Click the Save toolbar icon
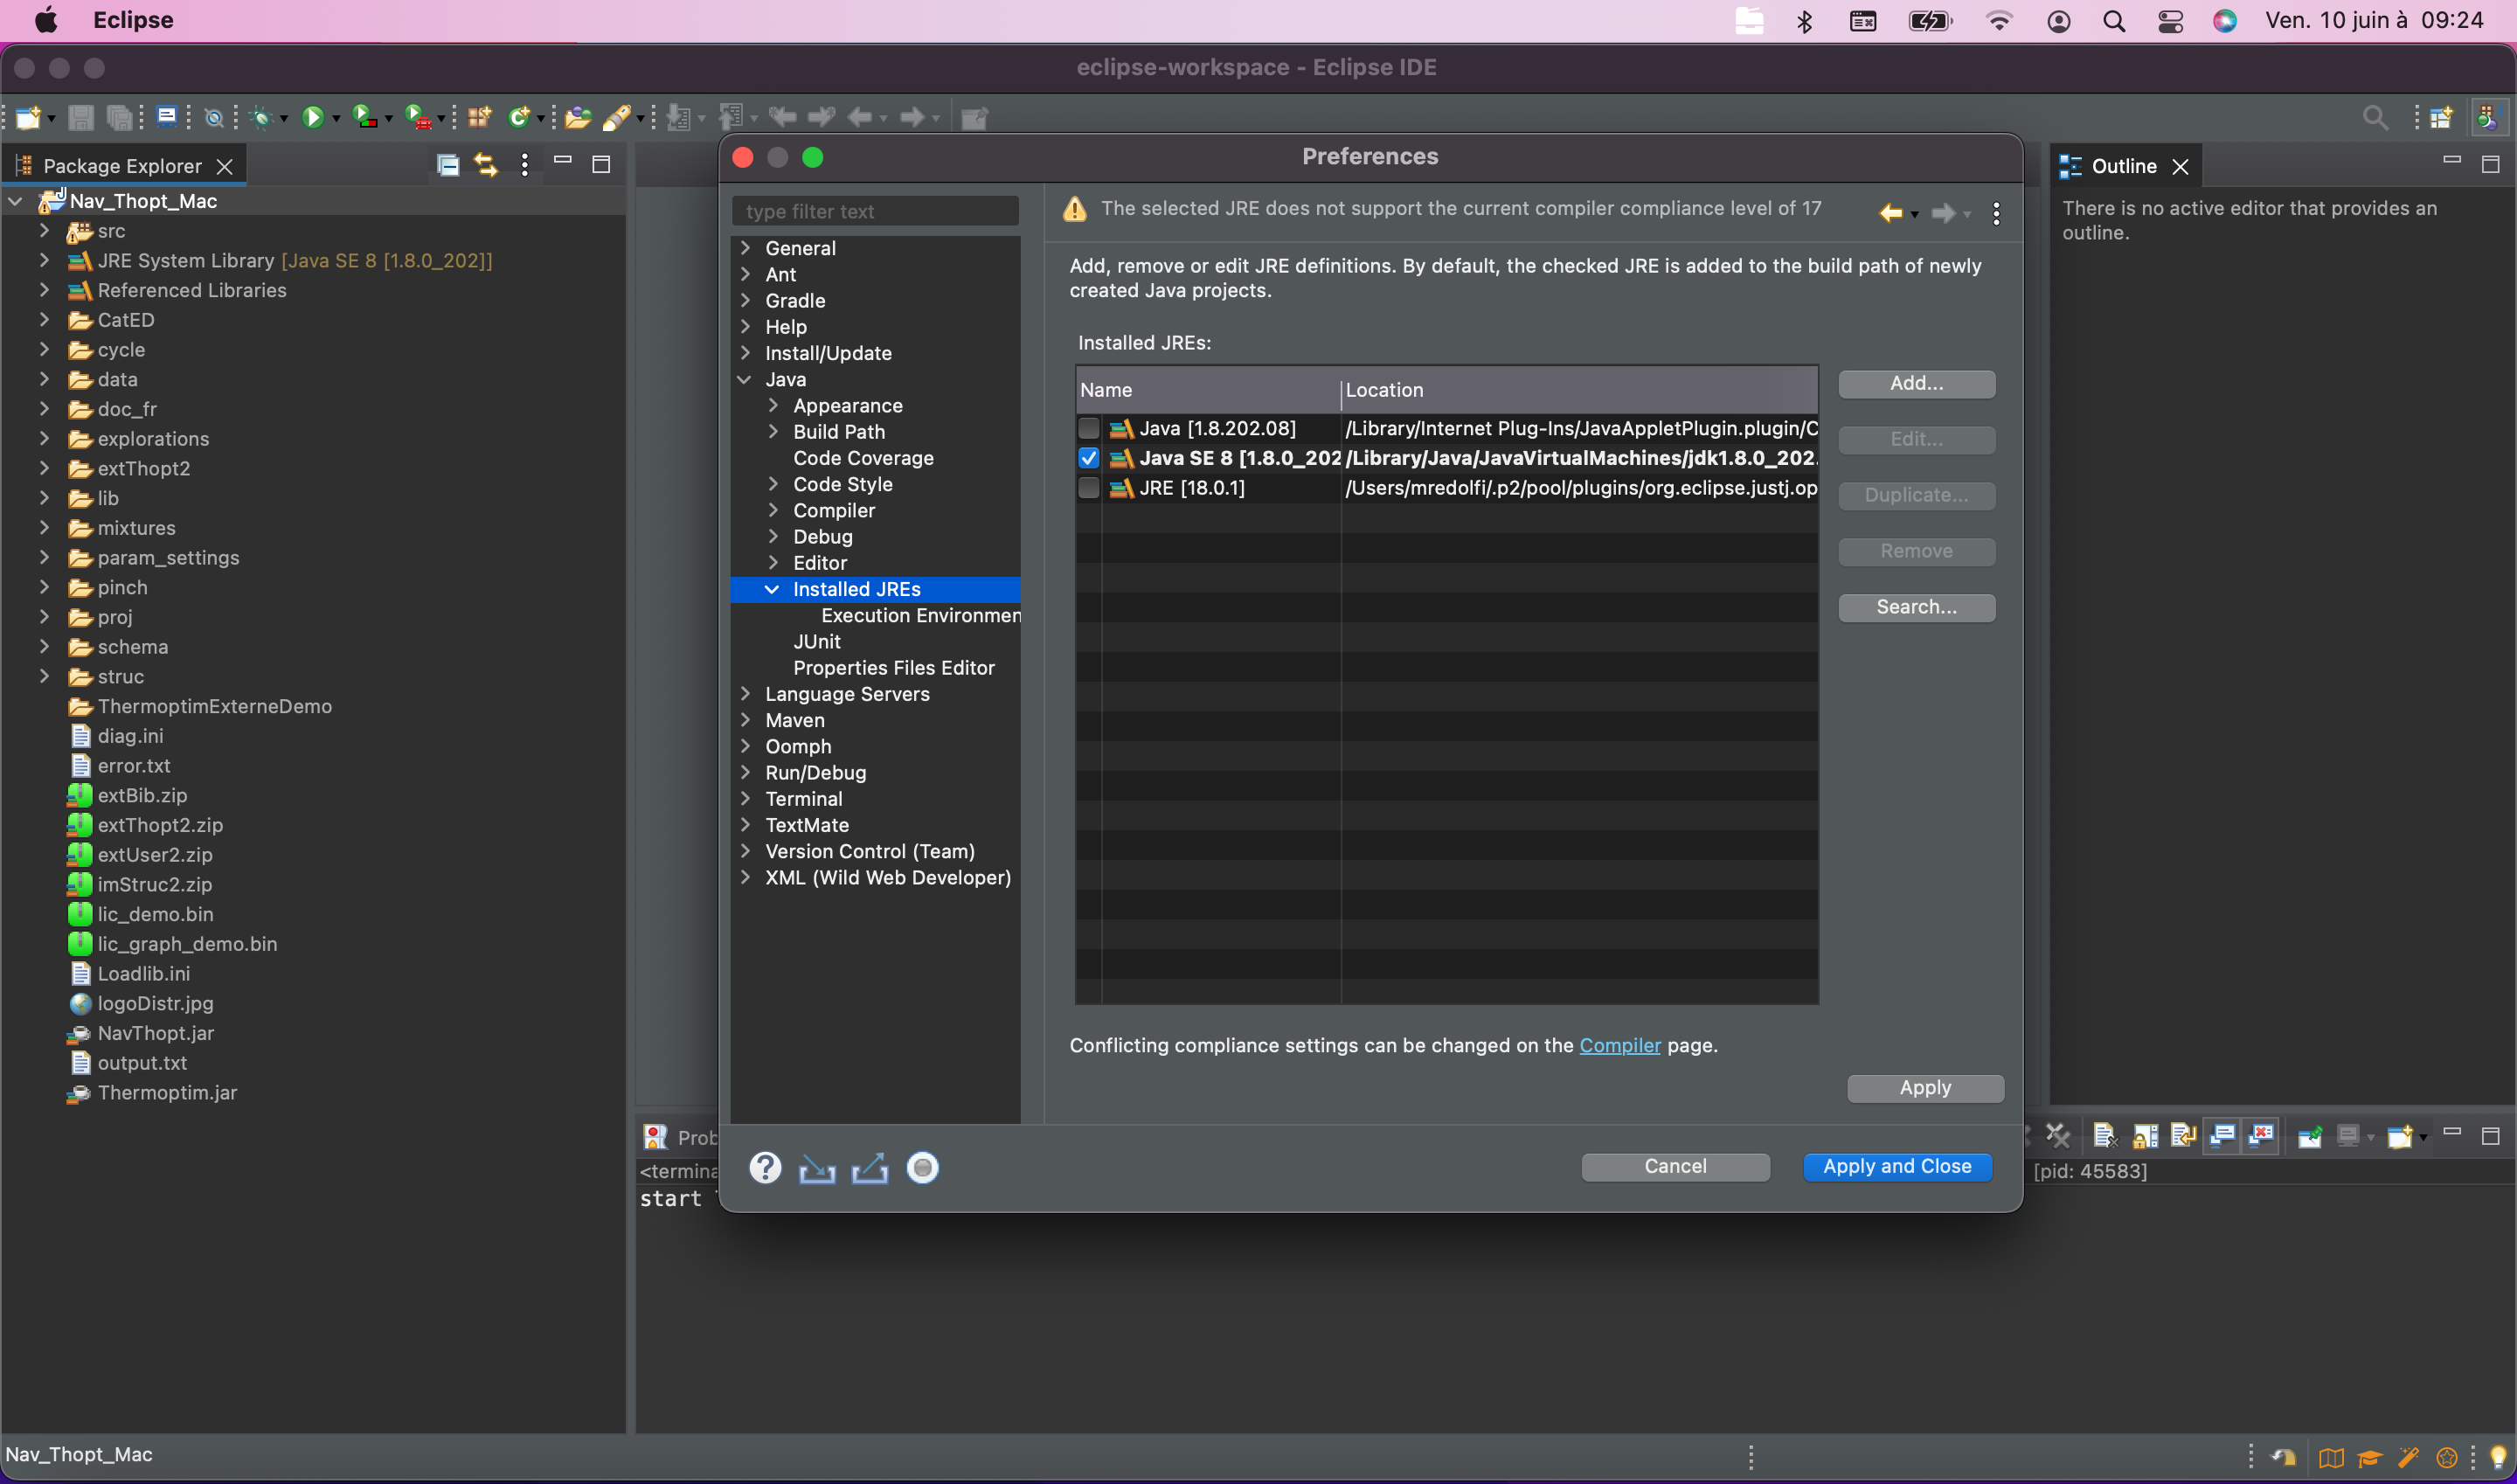Image resolution: width=2517 pixels, height=1484 pixels. click(81, 118)
